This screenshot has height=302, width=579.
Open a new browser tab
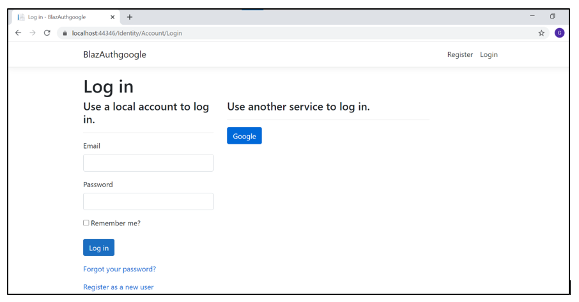(130, 17)
